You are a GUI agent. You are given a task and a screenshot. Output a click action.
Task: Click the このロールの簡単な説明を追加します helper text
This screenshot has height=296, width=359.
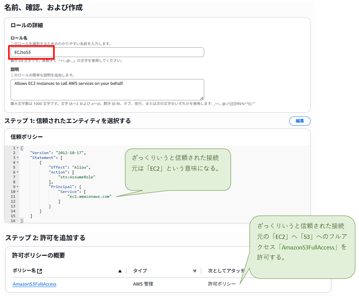tap(42, 75)
